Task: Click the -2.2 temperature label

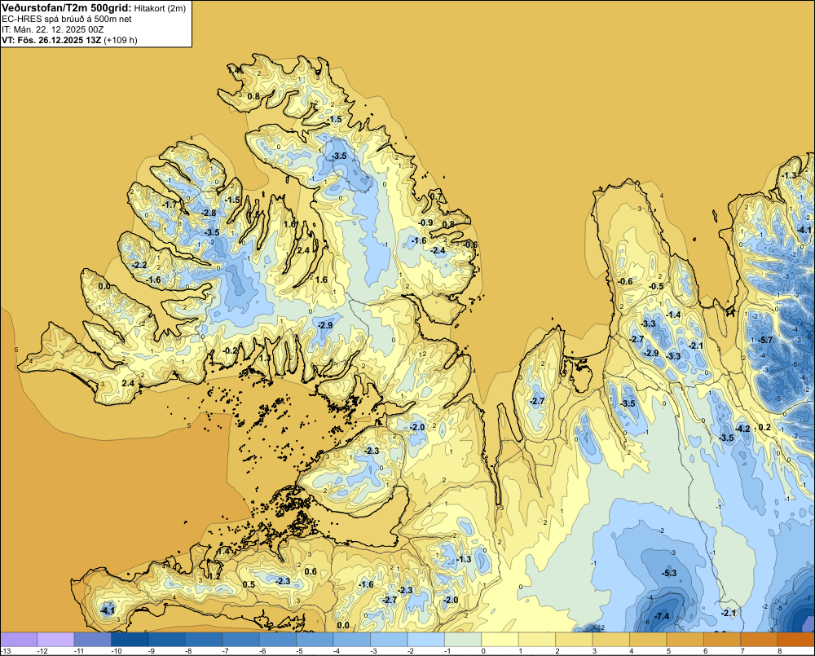Action: point(139,265)
